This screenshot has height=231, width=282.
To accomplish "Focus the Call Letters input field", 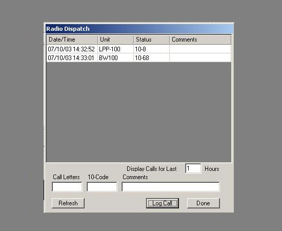I will 67,187.
